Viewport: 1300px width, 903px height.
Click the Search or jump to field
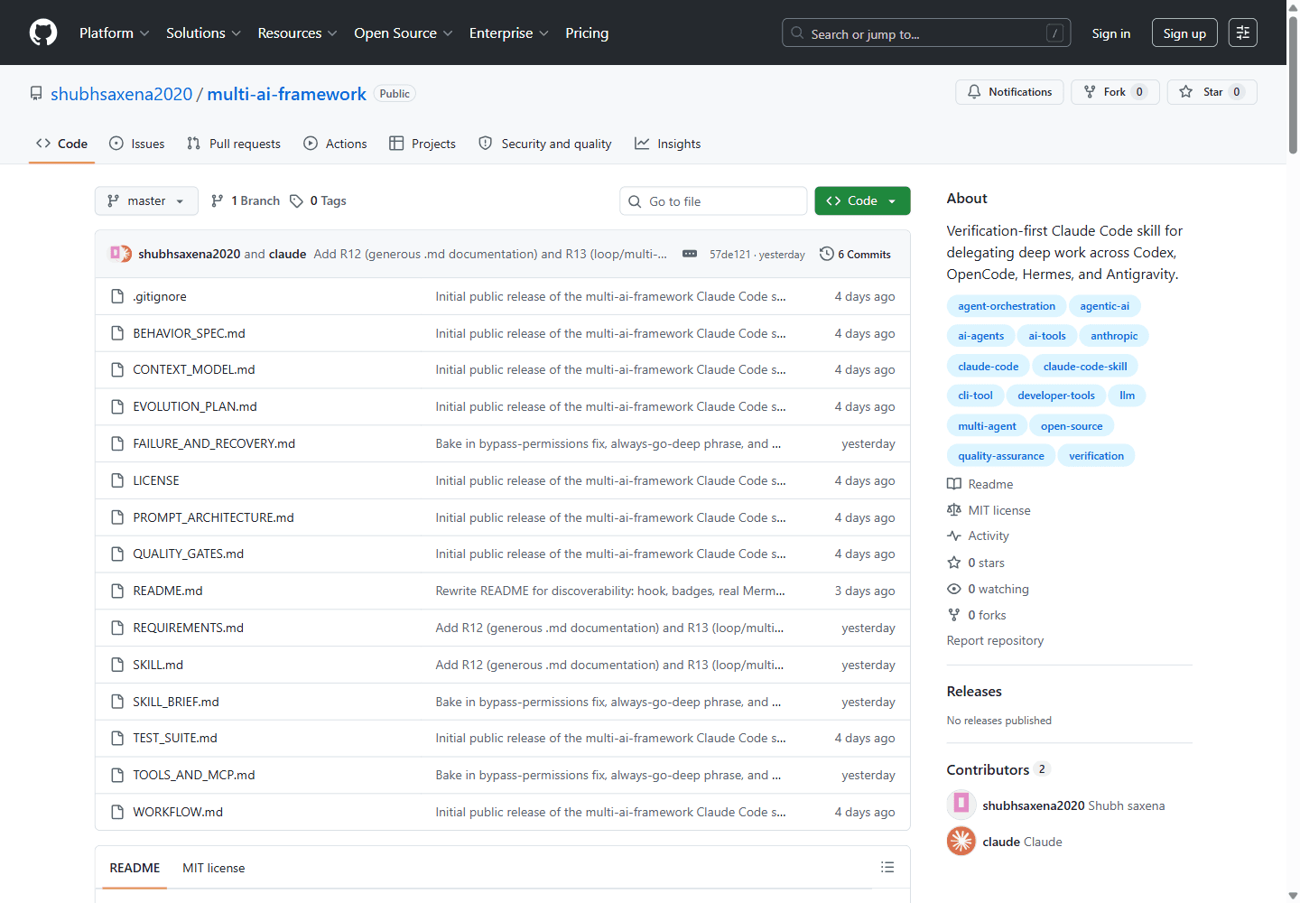point(926,33)
